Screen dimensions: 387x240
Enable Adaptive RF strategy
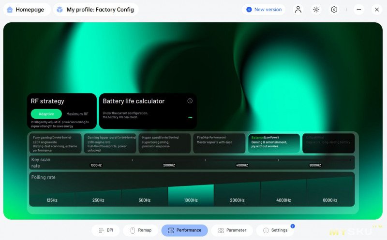click(46, 114)
